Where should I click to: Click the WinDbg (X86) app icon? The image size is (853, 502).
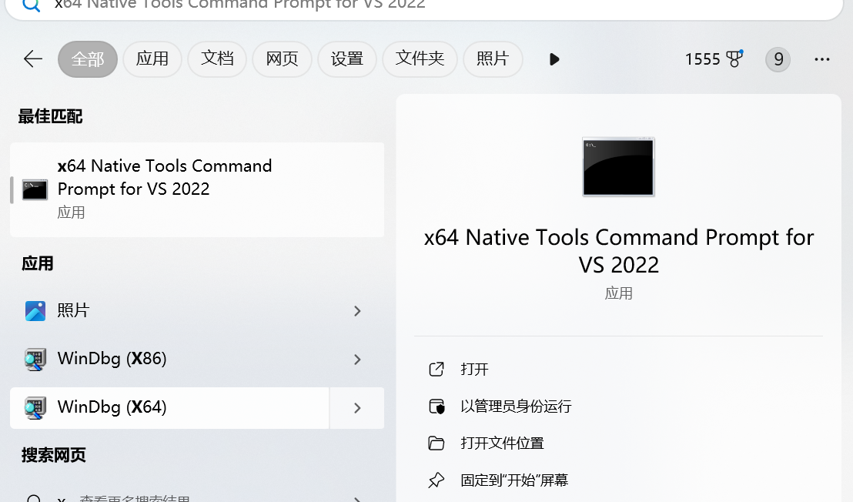35,359
